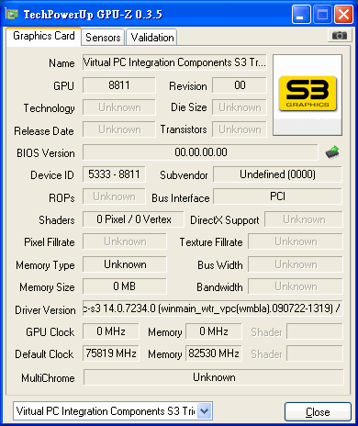Screen dimensions: 358x426
Task: Click the 'Texture Fillrate' label
Action: [x=211, y=242]
